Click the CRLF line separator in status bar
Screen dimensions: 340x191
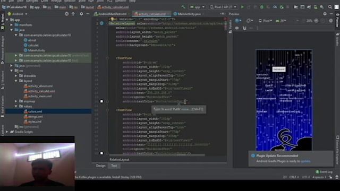click(x=294, y=177)
